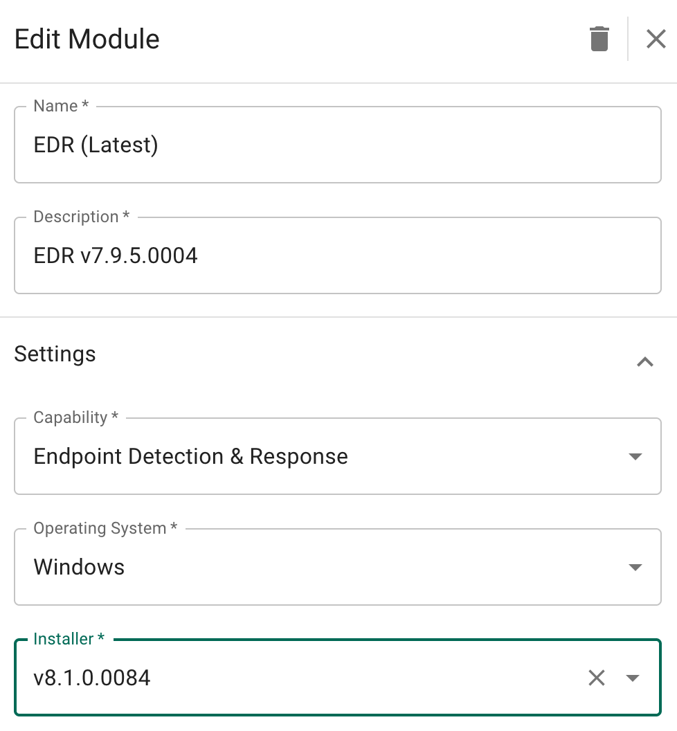Delete the module using the trash icon
This screenshot has width=677, height=731.
point(599,39)
